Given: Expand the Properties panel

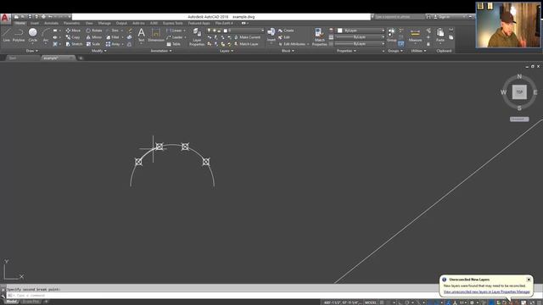Looking at the screenshot, I should (346, 51).
